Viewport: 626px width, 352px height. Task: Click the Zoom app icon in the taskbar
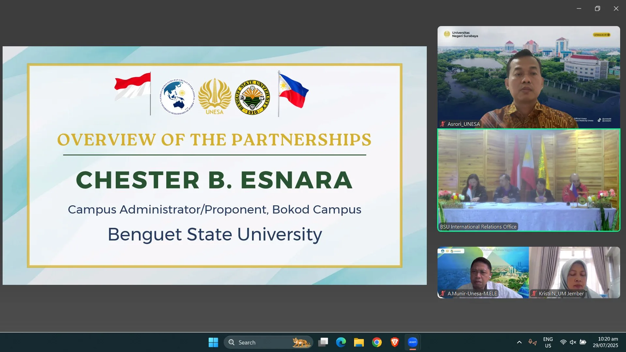click(x=413, y=342)
